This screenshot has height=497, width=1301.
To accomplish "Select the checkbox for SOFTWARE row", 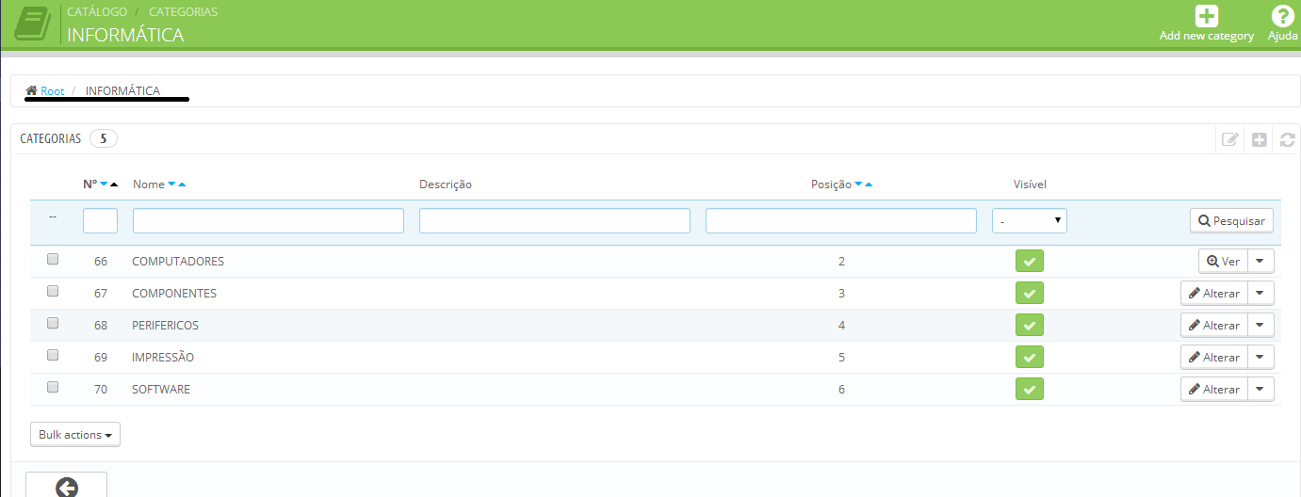I will [x=53, y=387].
